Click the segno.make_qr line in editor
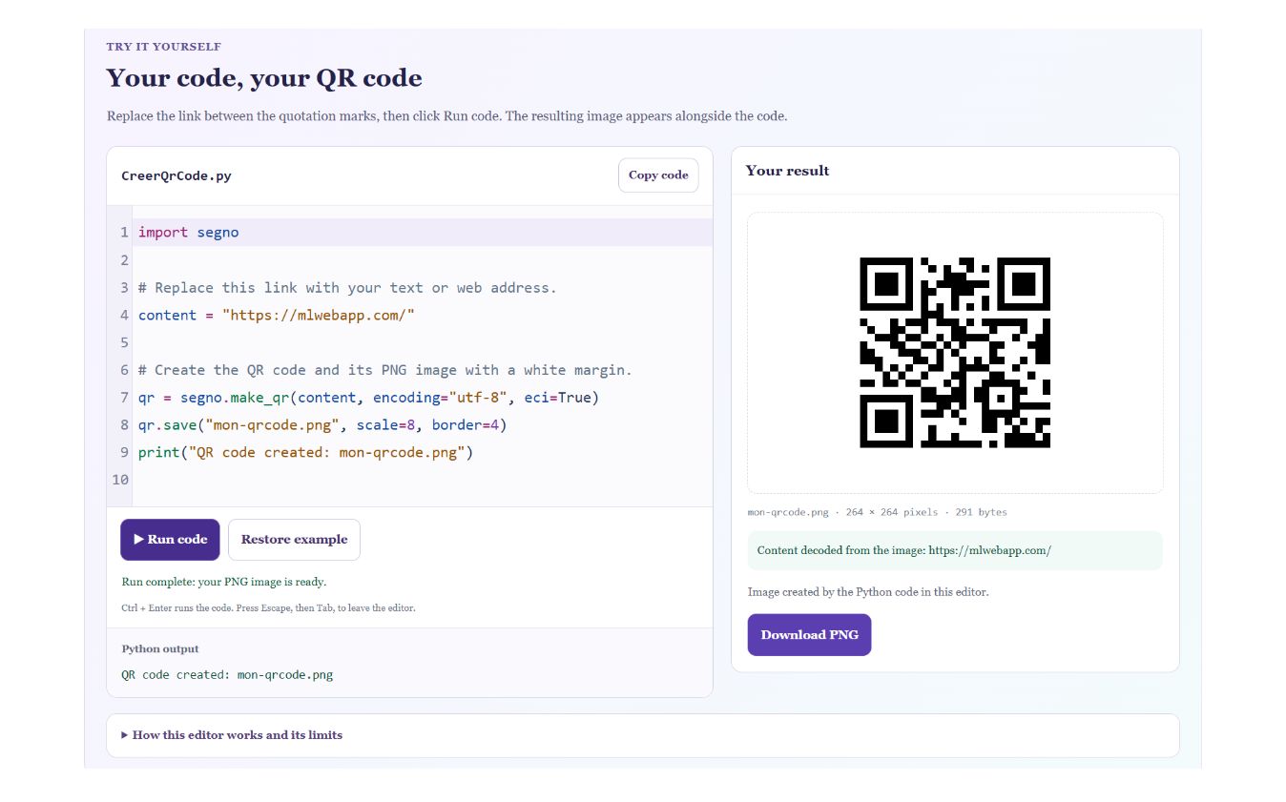Viewport: 1286px width, 802px height. pyautogui.click(x=368, y=398)
